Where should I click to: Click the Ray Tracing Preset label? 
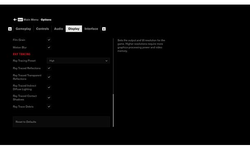[x=24, y=61]
